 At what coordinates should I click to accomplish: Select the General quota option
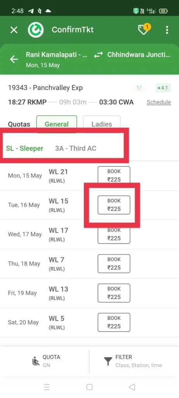point(57,124)
